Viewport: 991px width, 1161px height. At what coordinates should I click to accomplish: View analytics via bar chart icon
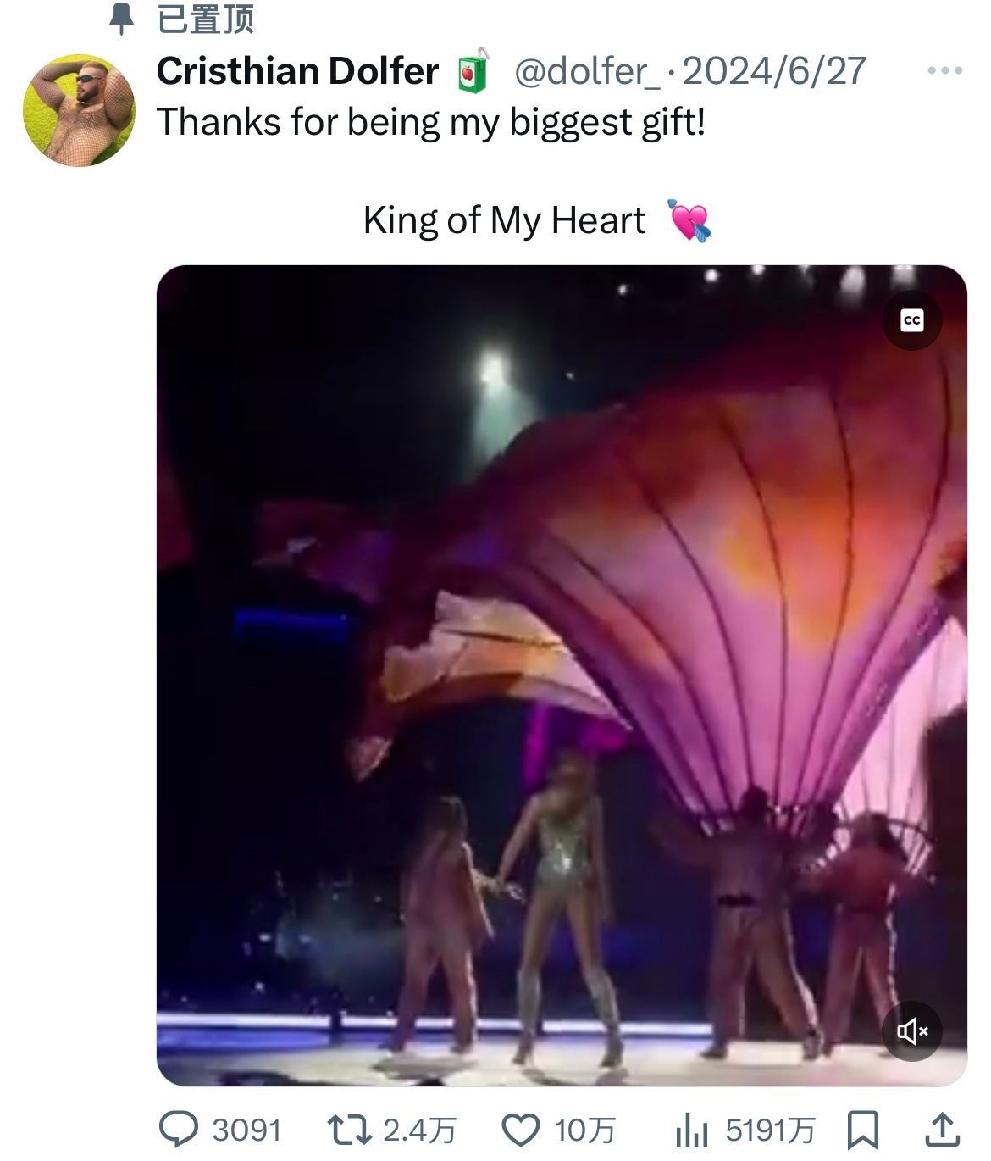(x=692, y=1130)
